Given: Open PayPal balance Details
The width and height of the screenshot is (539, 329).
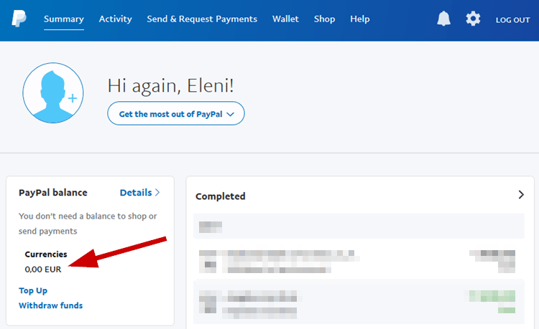Looking at the screenshot, I should click(139, 193).
